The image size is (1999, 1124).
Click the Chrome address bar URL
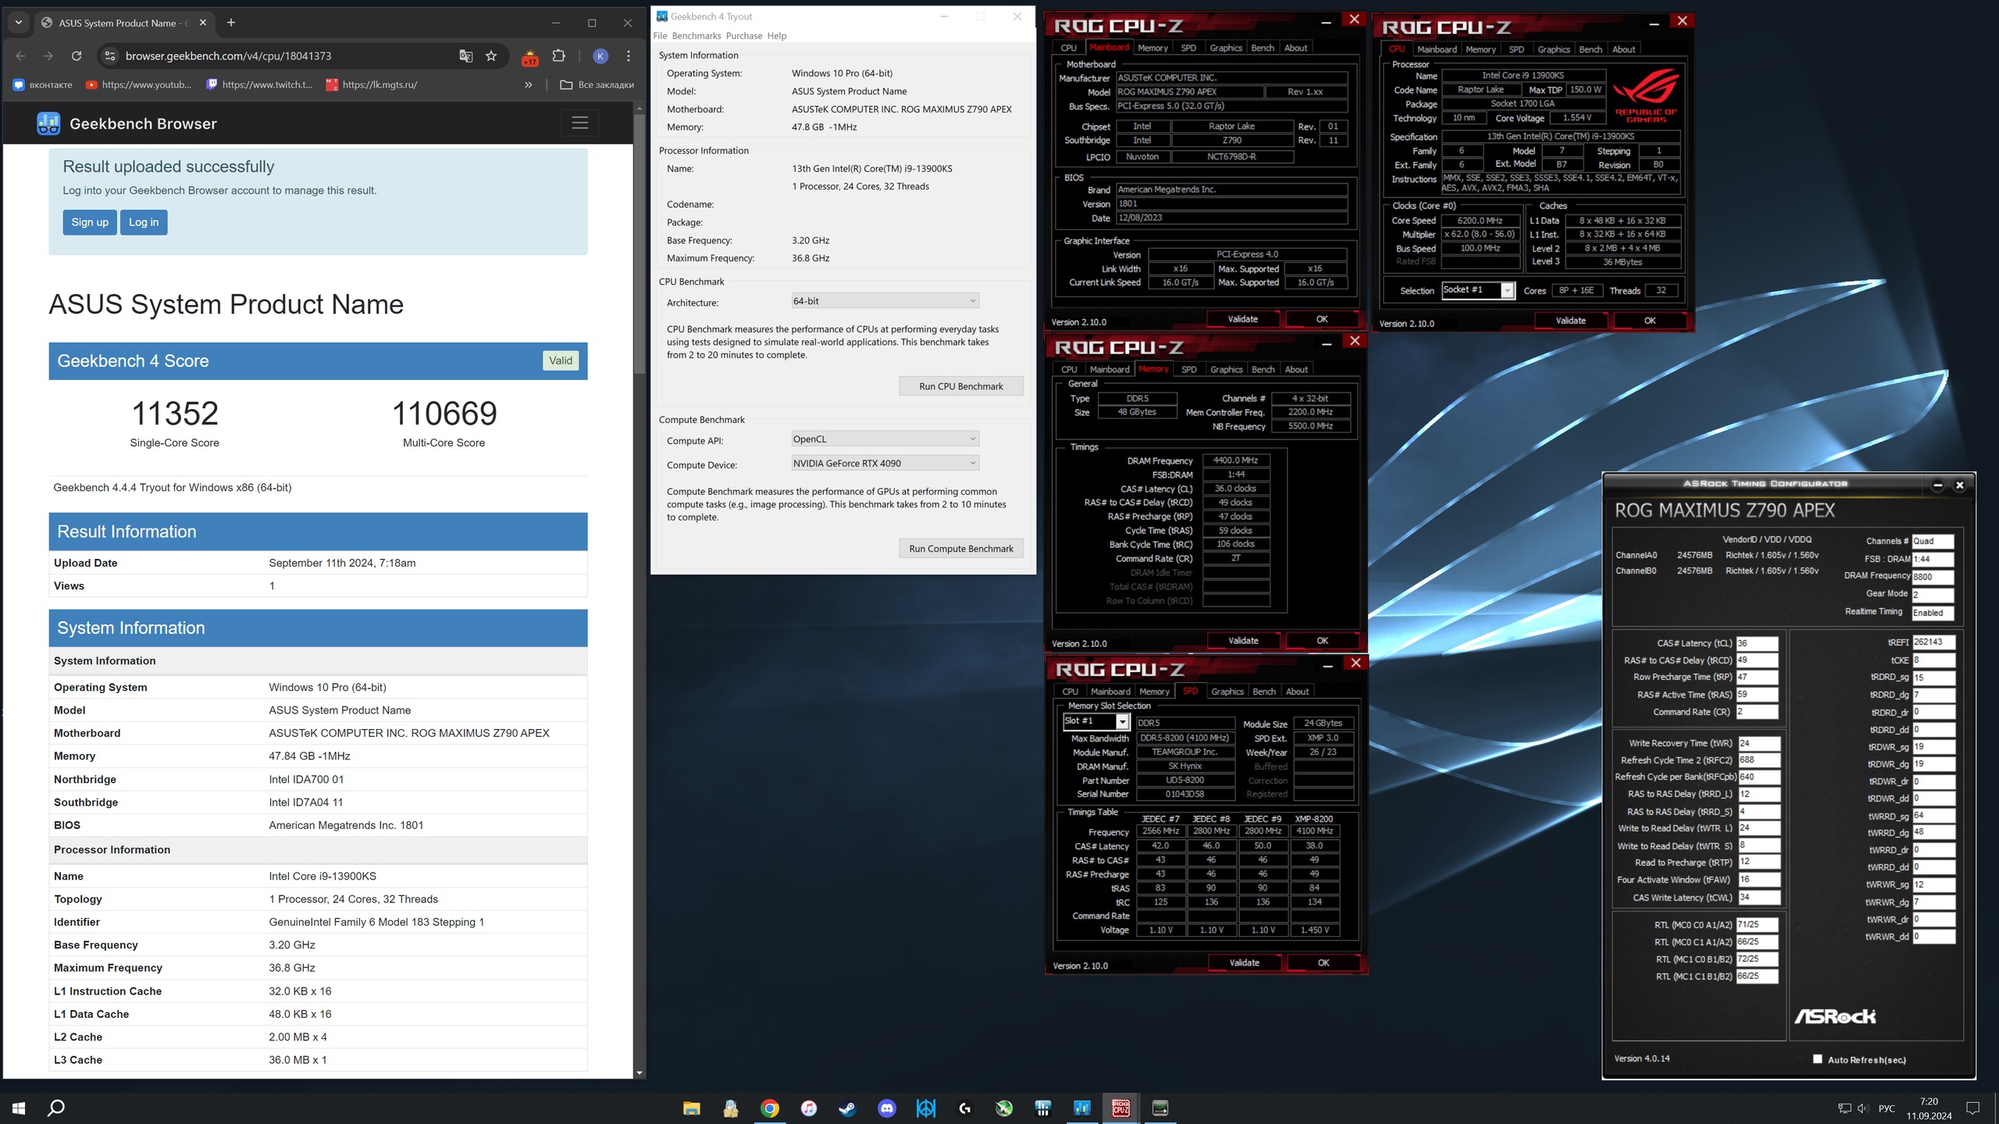coord(228,56)
